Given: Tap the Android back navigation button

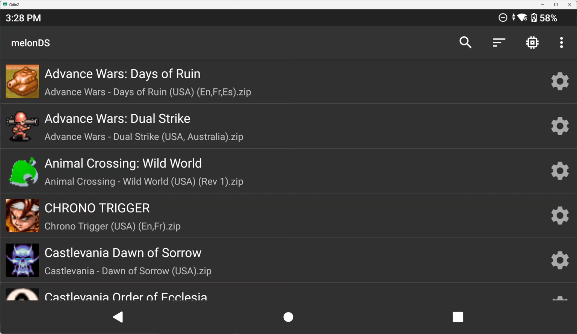Looking at the screenshot, I should pos(118,317).
